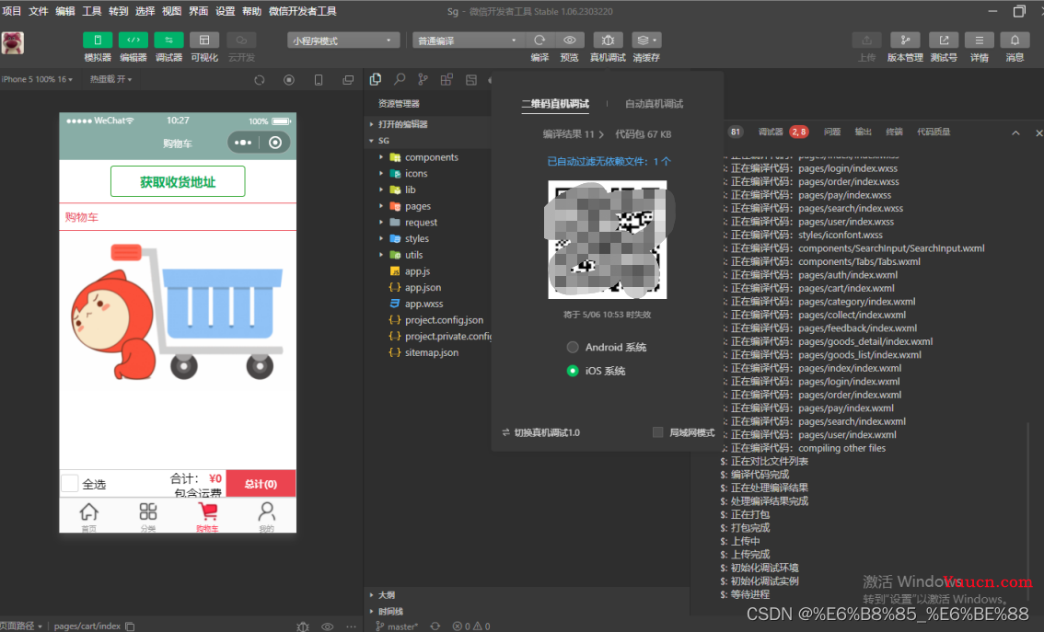Tap the red 总计(0) checkout button
The image size is (1044, 632).
261,484
